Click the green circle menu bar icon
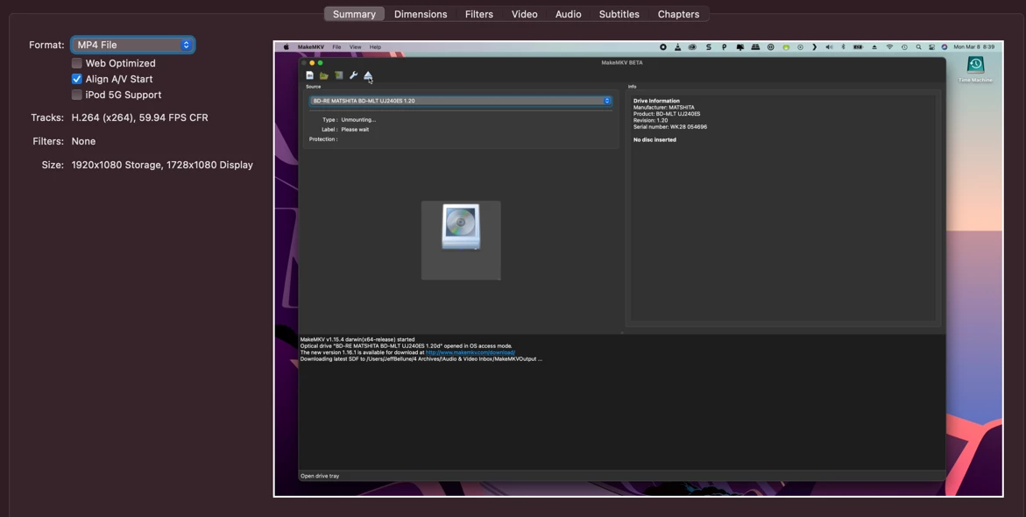 point(787,47)
